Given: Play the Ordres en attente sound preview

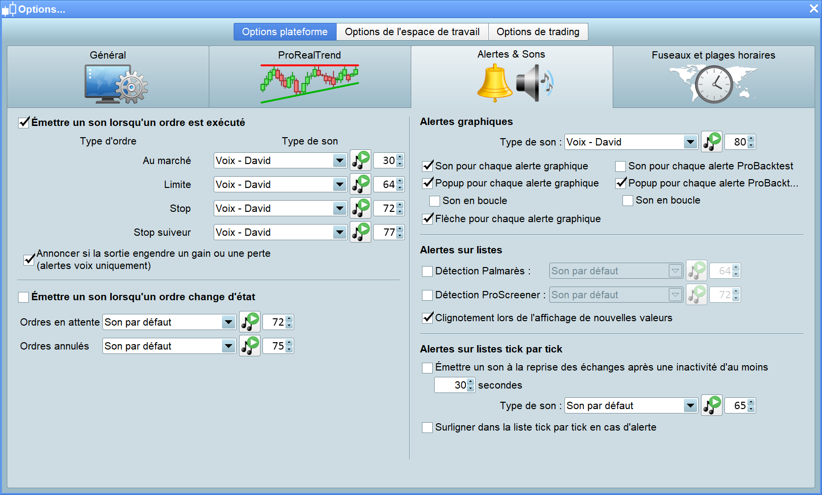Looking at the screenshot, I should click(x=250, y=322).
